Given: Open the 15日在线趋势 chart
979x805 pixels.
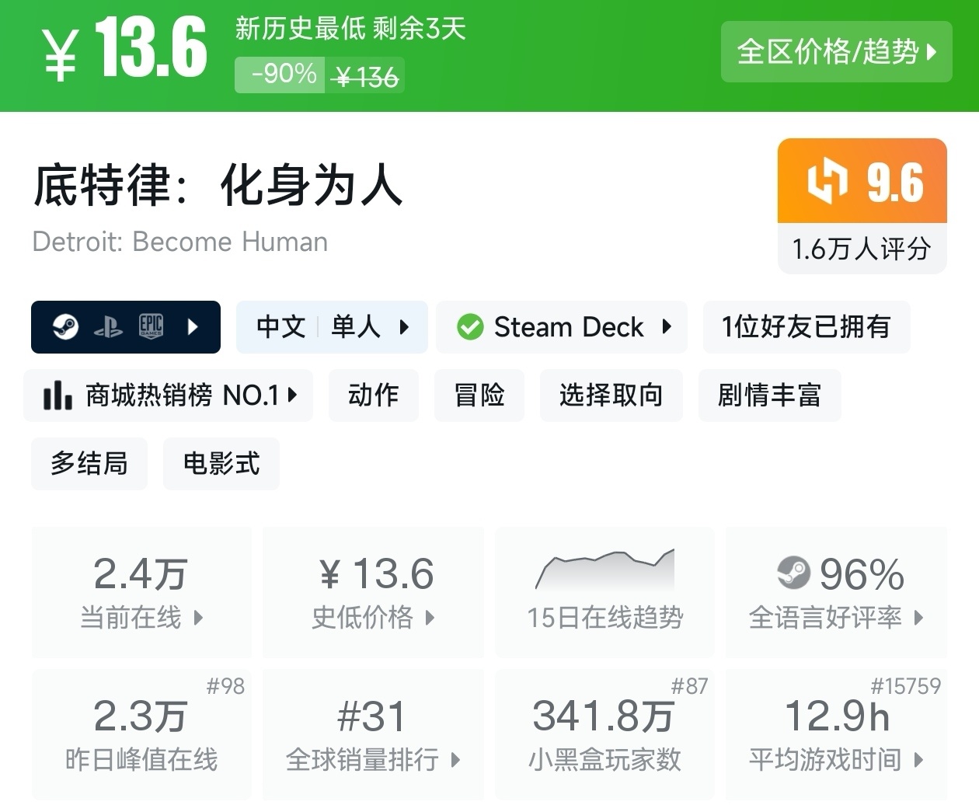Looking at the screenshot, I should click(604, 591).
